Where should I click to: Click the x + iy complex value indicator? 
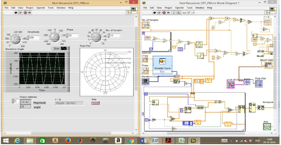(69, 103)
